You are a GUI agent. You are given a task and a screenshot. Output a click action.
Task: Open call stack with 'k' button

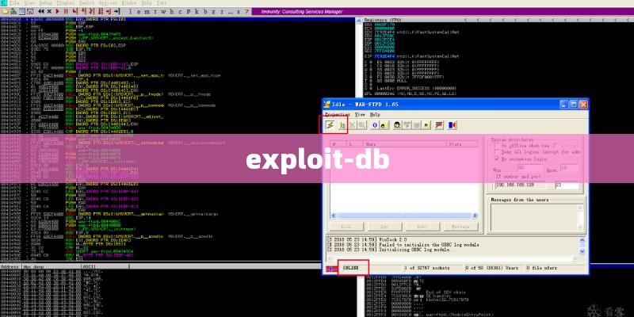click(197, 11)
